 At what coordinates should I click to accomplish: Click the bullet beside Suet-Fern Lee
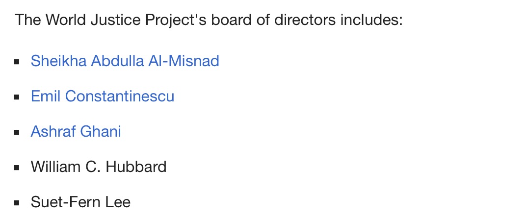coord(17,203)
